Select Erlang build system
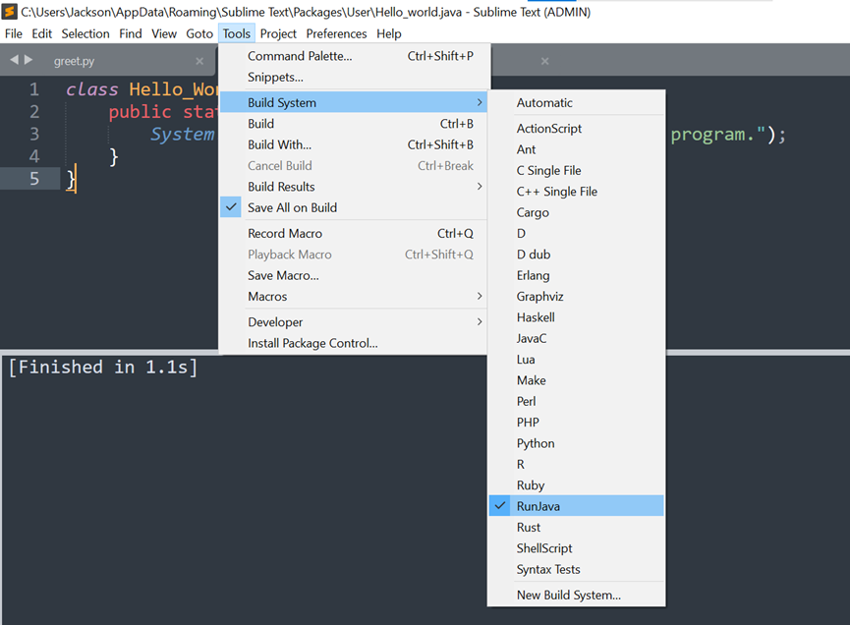850x625 pixels. tap(576, 275)
